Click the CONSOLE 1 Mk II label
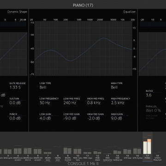The height and width of the screenshot is (166, 166). point(83,164)
